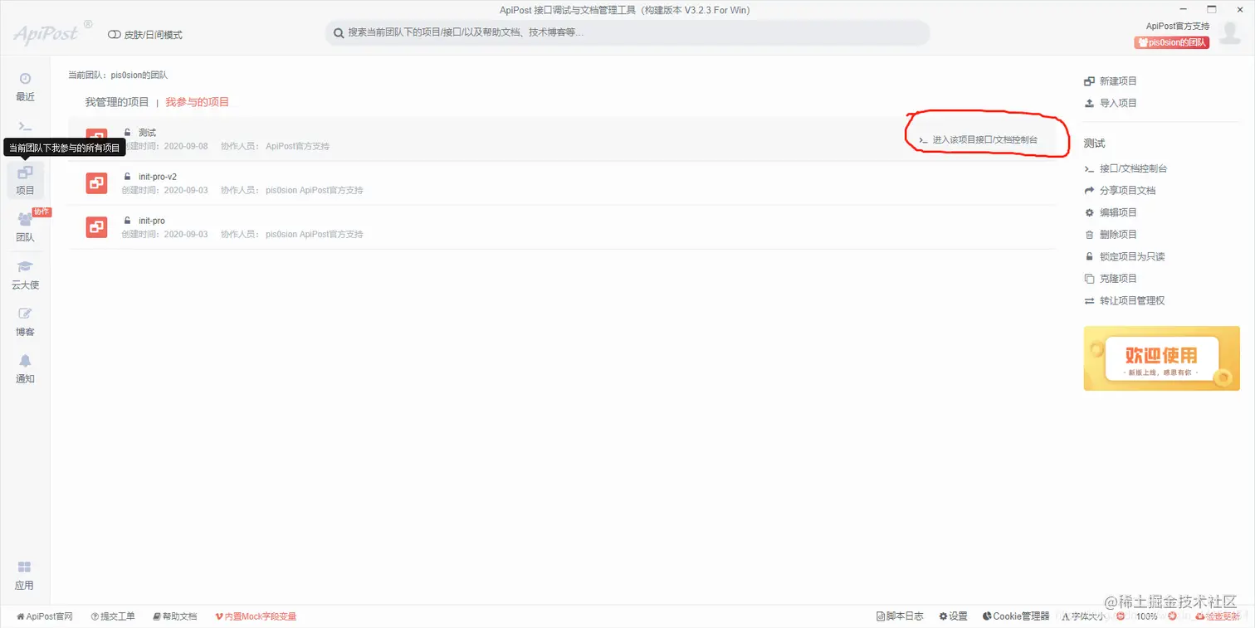This screenshot has width=1255, height=628.
Task: Switch to 我参与的项目 tab
Action: [x=197, y=102]
